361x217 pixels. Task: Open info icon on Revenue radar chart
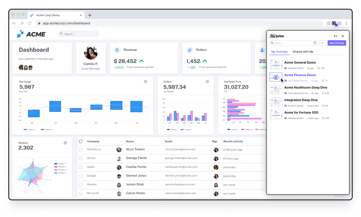(x=65, y=143)
